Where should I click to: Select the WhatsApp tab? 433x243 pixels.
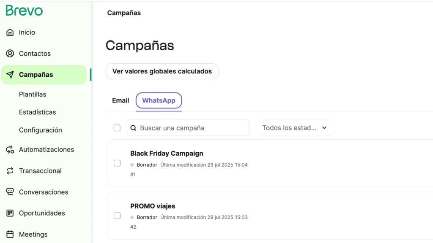click(x=159, y=100)
